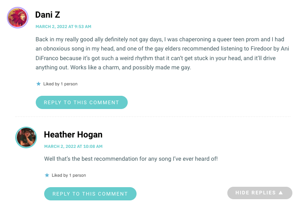Open Dani Z's profile avatar
The height and width of the screenshot is (206, 298).
(x=18, y=18)
